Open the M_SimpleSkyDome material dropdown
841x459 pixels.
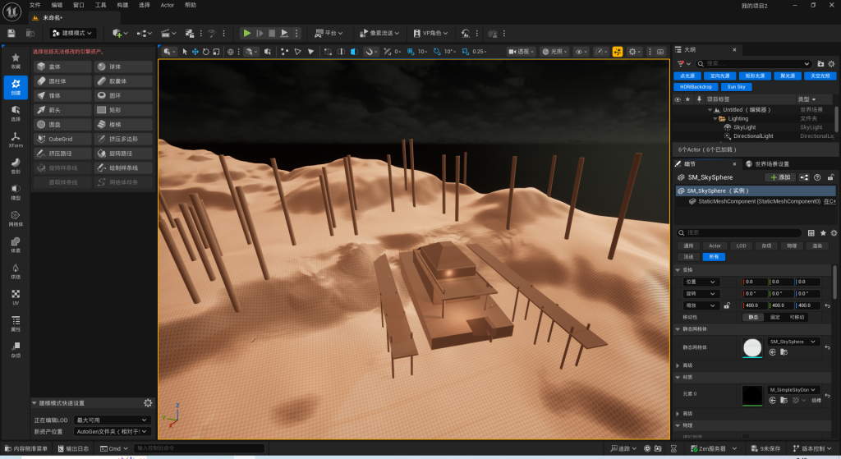pyautogui.click(x=793, y=390)
